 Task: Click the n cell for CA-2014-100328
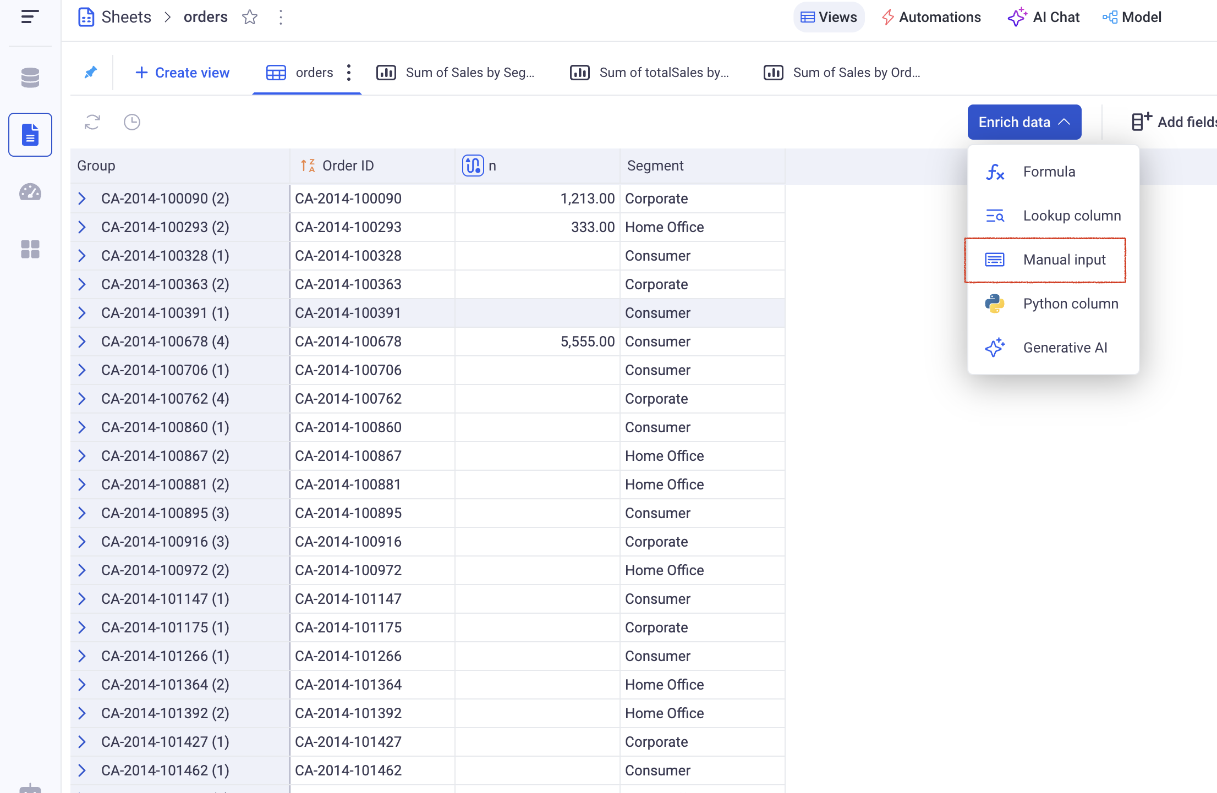(x=537, y=256)
